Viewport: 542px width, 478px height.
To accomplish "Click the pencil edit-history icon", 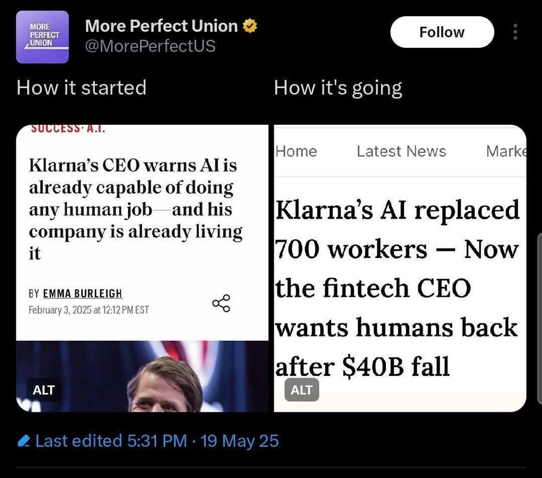I will tap(24, 441).
